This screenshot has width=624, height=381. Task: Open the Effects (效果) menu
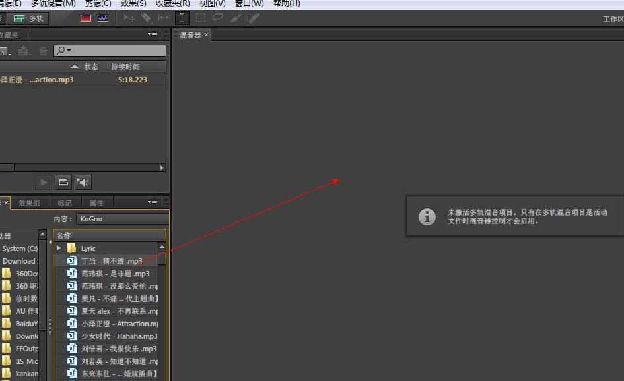(133, 3)
